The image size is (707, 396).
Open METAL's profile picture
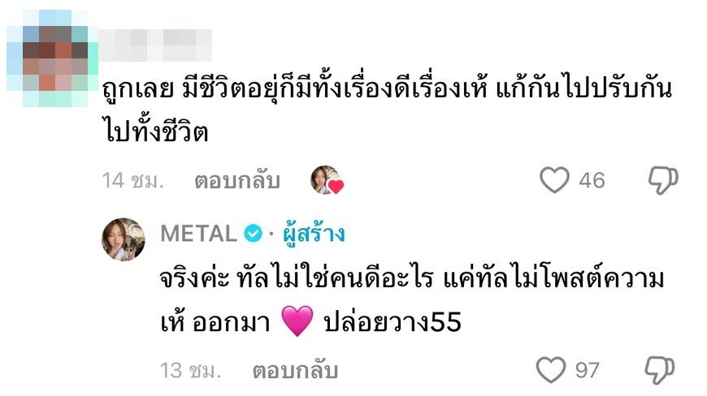tap(123, 239)
